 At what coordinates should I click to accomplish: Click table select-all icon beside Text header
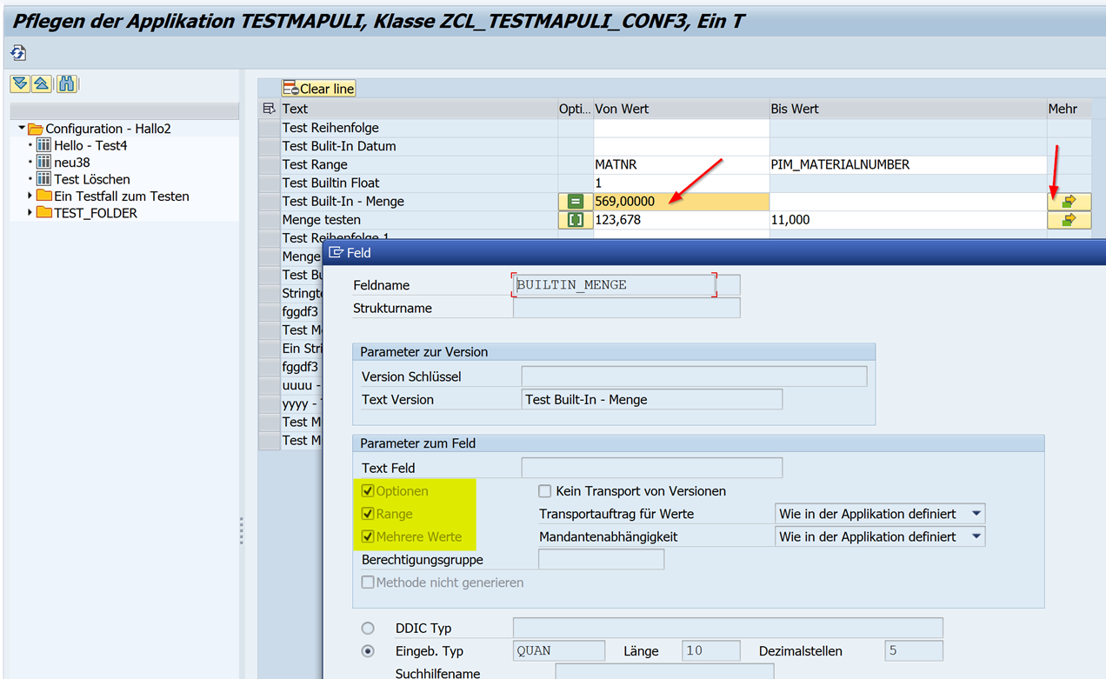(269, 109)
